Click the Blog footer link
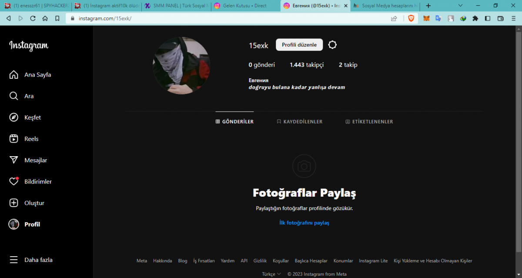 (x=183, y=261)
